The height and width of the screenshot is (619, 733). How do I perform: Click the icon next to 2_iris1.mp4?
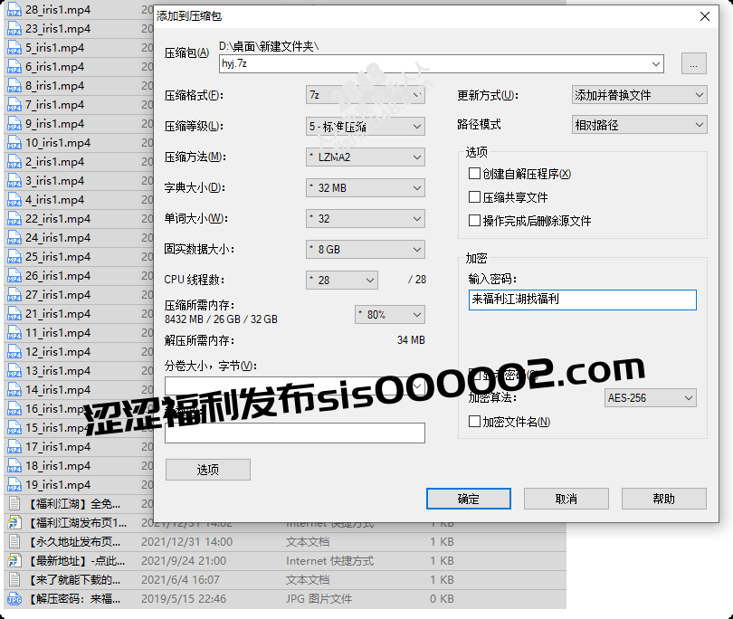tap(14, 162)
